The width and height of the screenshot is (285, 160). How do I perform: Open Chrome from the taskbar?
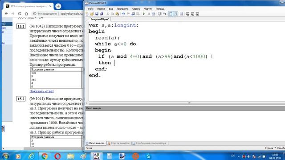45,156
